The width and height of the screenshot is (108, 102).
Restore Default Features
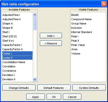pos(54,88)
